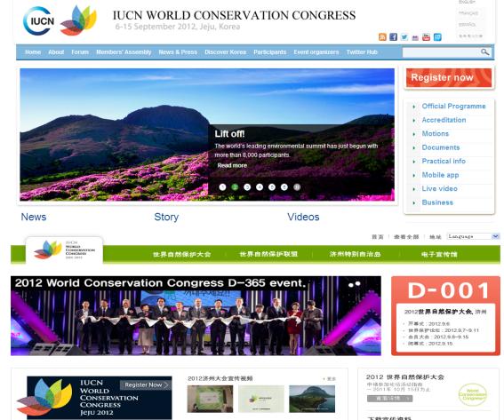The image size is (504, 420).
Task: Open the Facebook page icon
Action: pyautogui.click(x=394, y=37)
